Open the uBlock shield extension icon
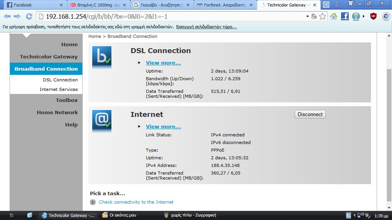392x220 pixels. coord(373,16)
